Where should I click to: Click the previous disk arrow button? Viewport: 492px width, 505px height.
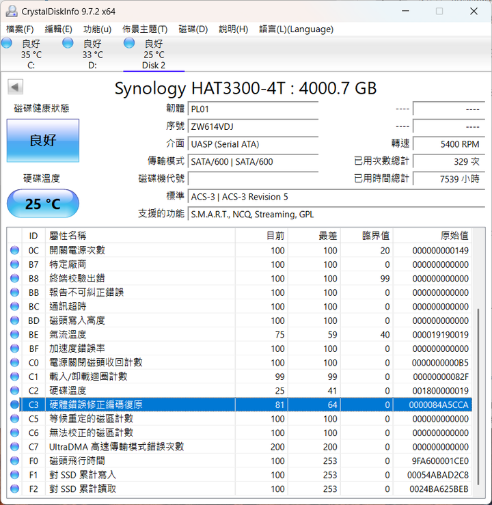[15, 87]
